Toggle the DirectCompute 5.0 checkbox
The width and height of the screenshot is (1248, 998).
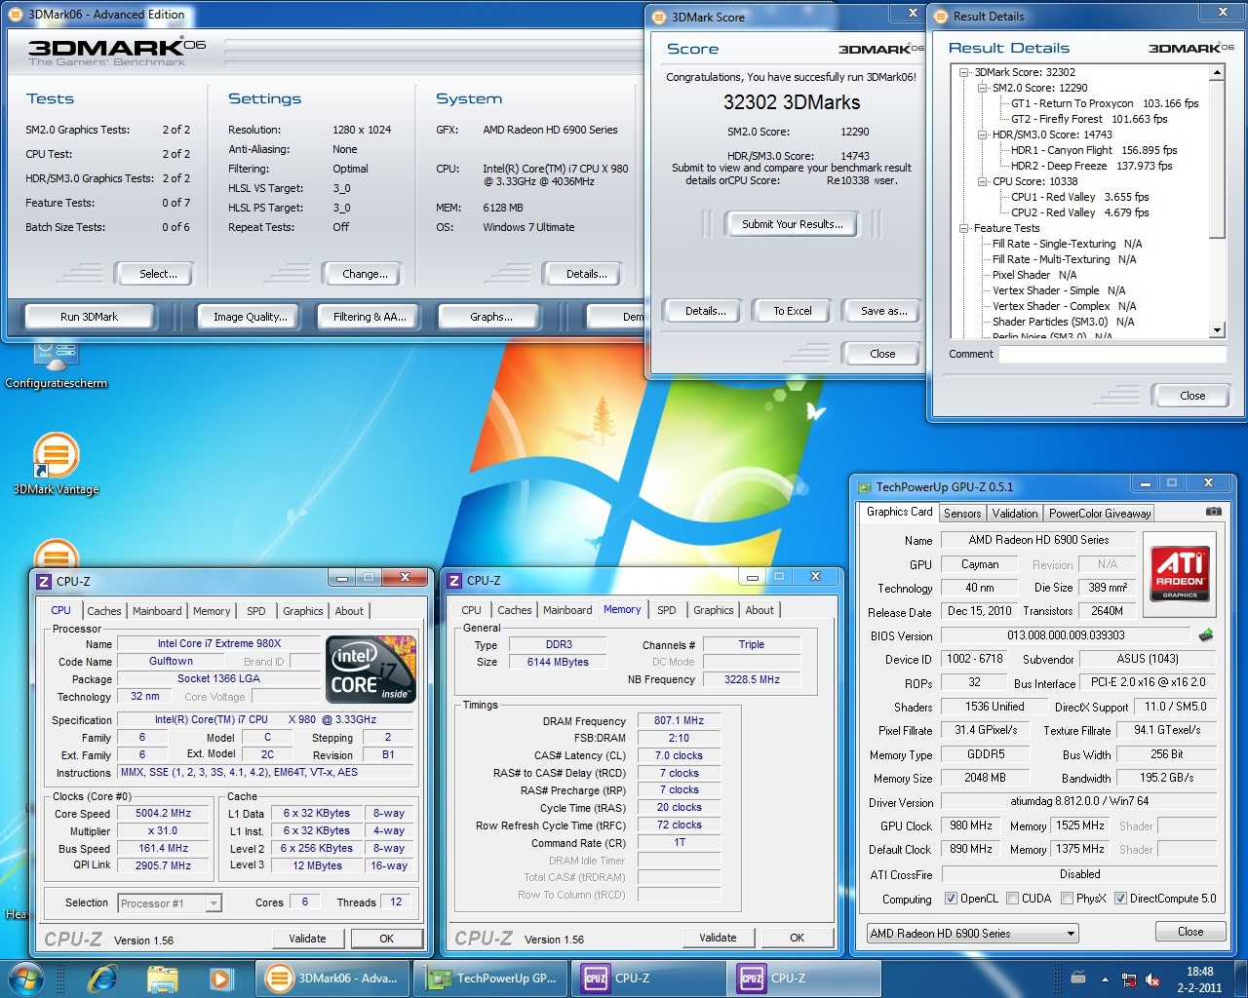[x=1120, y=899]
